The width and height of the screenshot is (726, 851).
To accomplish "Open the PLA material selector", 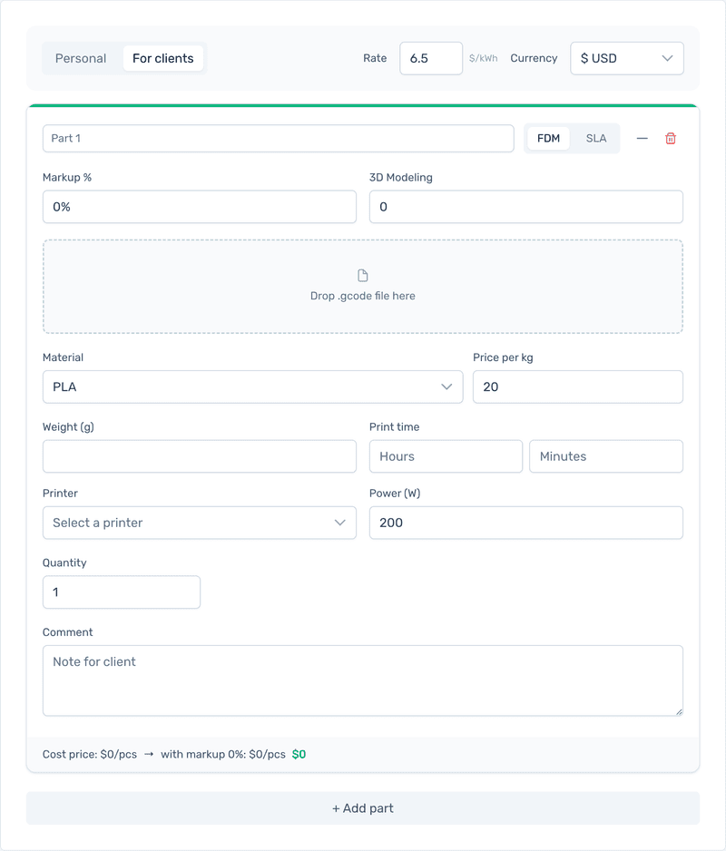I will pyautogui.click(x=252, y=386).
